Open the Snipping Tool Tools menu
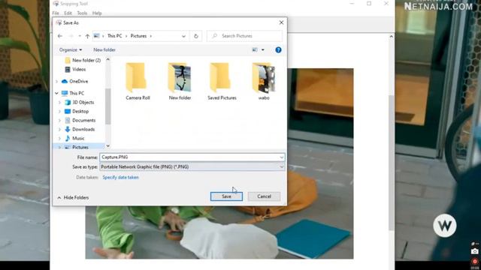 click(x=82, y=13)
